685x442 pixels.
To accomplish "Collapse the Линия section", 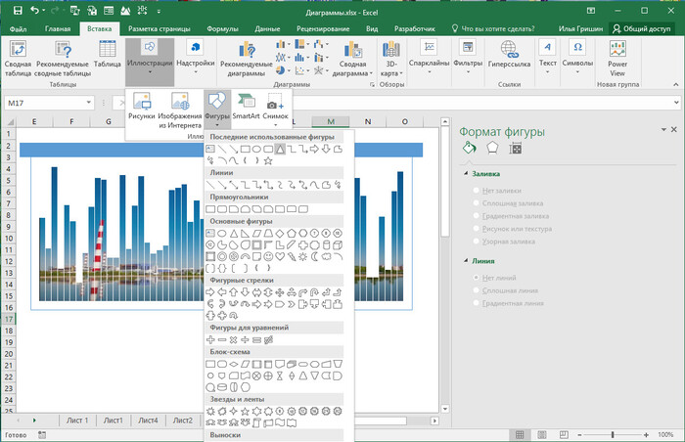I will pyautogui.click(x=466, y=261).
